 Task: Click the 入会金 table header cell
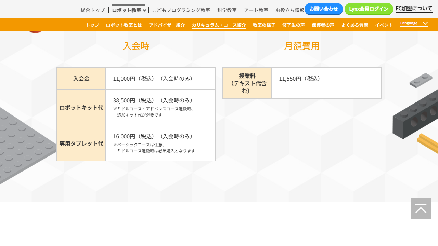[81, 78]
